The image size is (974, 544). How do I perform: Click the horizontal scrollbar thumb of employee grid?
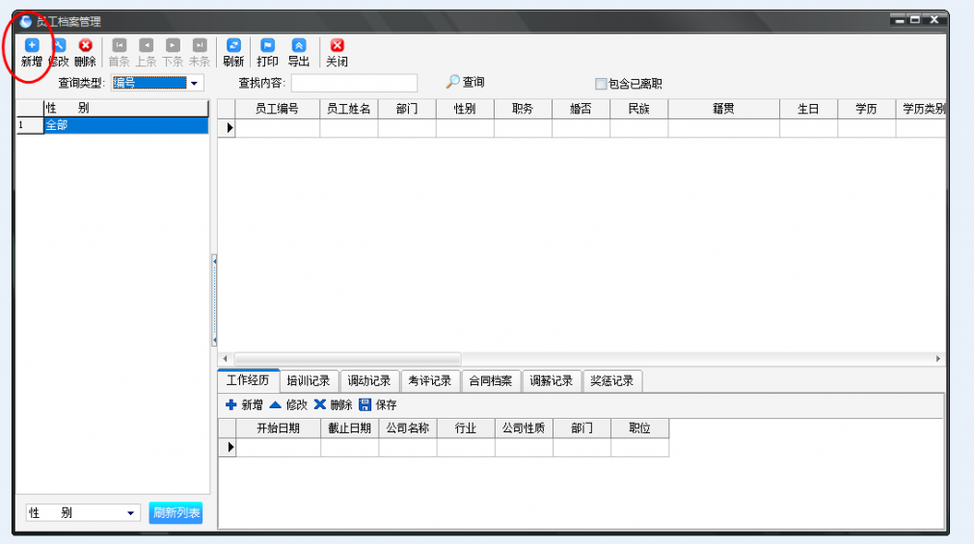click(x=347, y=359)
